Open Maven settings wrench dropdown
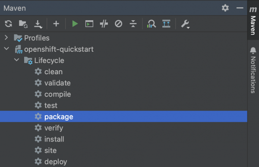The width and height of the screenshot is (259, 167). 185,24
